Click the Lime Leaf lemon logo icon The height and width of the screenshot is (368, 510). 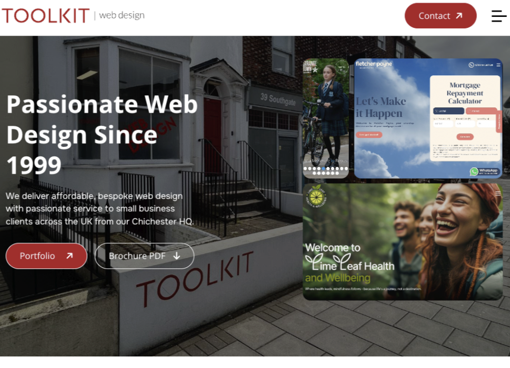[316, 196]
